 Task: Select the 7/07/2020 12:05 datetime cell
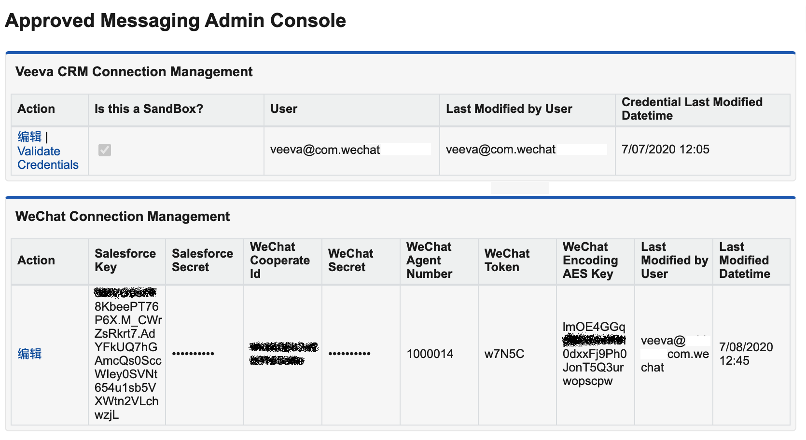[x=665, y=150]
